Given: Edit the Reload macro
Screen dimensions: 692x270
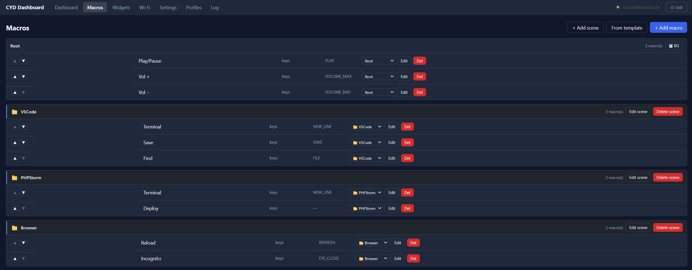Looking at the screenshot, I should (398, 243).
